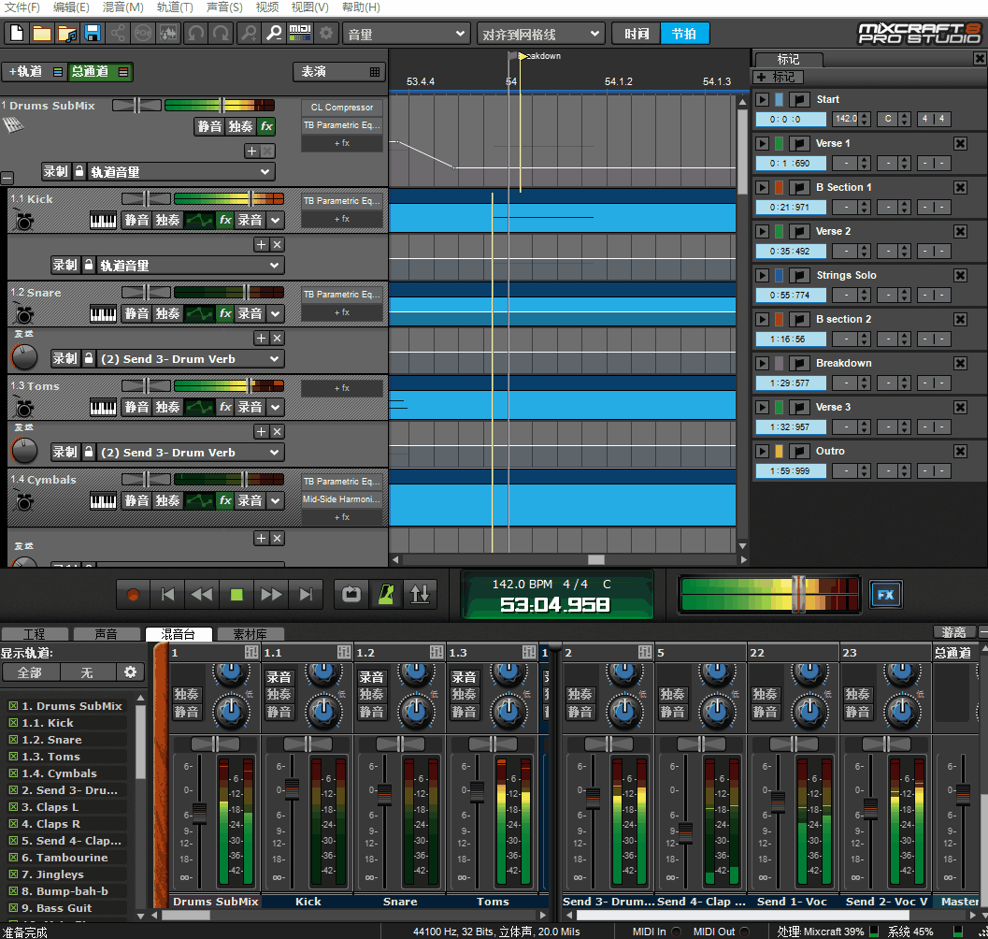Click the Undo arrow in the toolbar

coord(195,34)
